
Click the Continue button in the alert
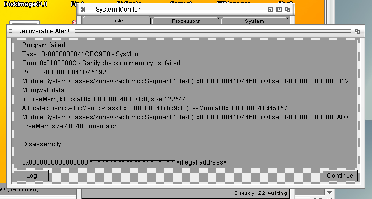coord(340,176)
